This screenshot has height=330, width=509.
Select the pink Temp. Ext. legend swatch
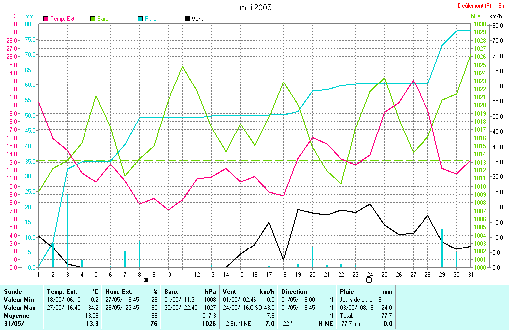(x=46, y=19)
